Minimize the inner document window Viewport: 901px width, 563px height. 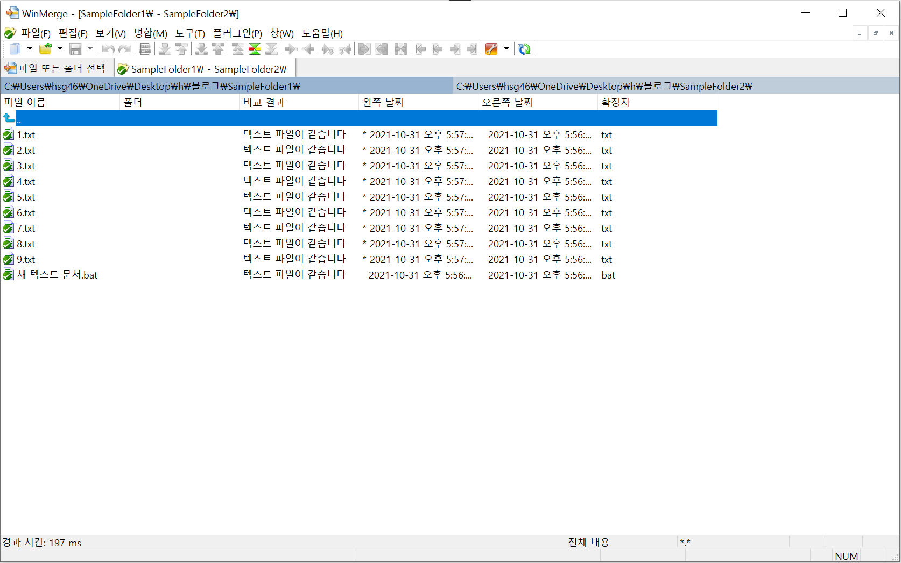860,33
